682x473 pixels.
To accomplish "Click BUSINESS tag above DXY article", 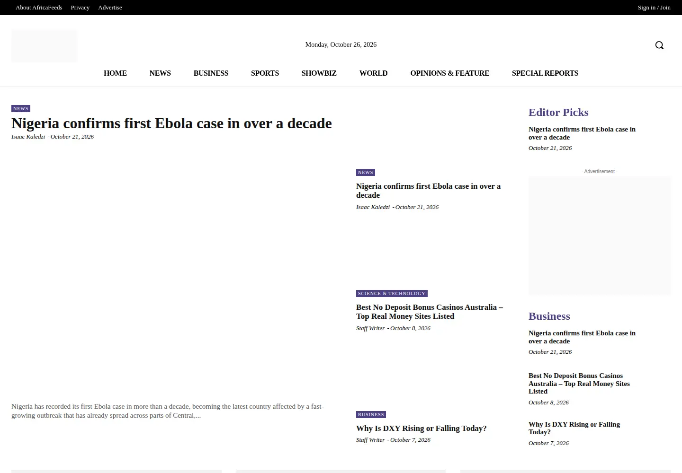I will point(371,415).
